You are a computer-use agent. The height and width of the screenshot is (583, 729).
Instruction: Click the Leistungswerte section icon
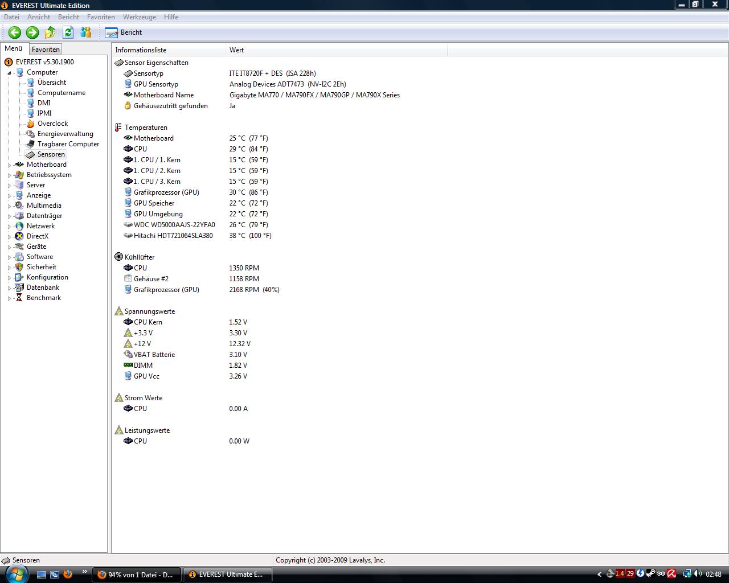(x=118, y=430)
